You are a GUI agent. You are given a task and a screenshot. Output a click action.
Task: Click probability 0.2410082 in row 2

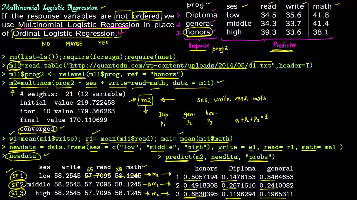(276, 185)
